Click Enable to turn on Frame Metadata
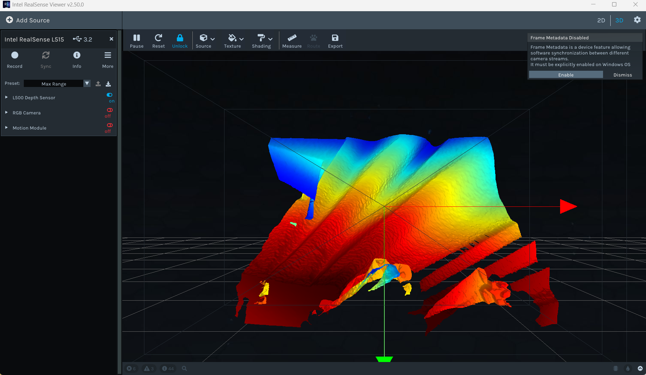This screenshot has width=646, height=375. click(566, 75)
